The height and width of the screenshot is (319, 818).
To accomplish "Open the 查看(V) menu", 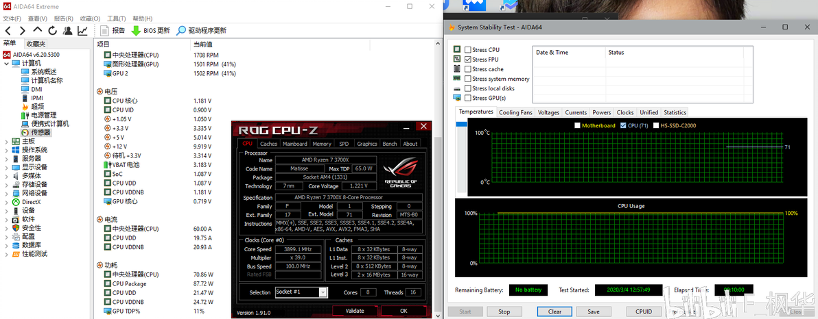I will coord(38,18).
